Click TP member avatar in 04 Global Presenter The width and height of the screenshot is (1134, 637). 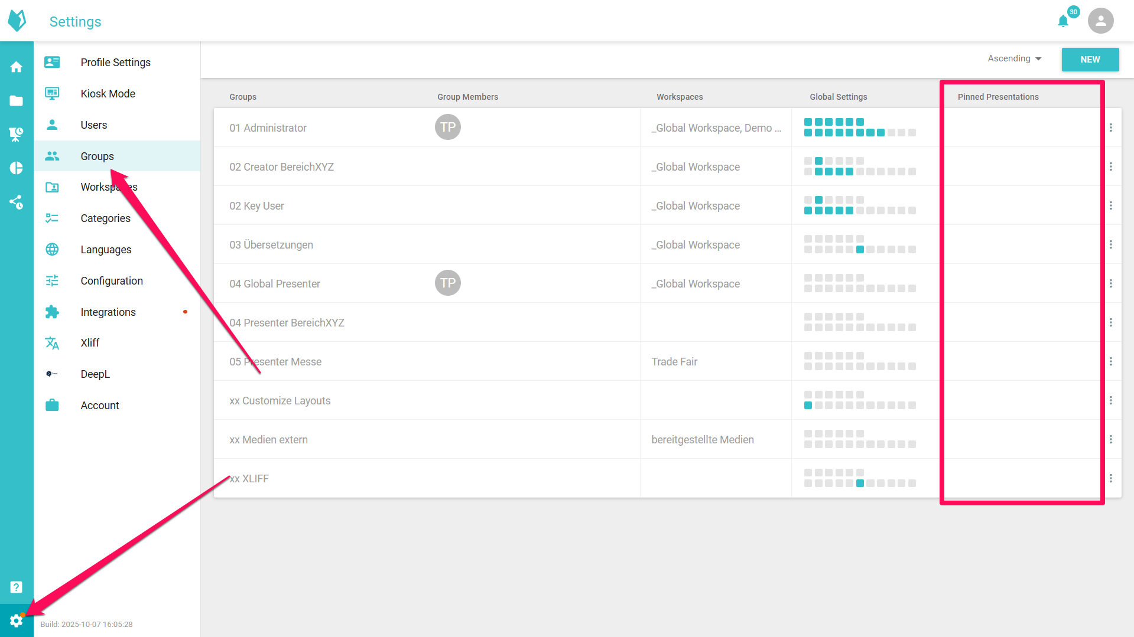(x=448, y=283)
